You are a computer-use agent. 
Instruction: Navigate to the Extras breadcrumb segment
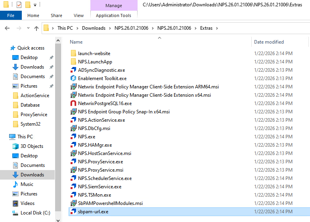pyautogui.click(x=206, y=28)
